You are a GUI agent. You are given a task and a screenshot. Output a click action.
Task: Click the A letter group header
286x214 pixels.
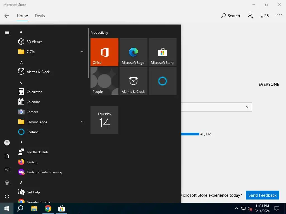tap(21, 62)
